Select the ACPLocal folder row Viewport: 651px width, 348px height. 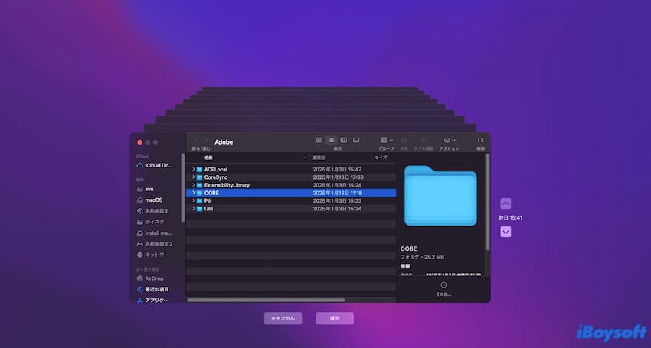click(x=291, y=169)
